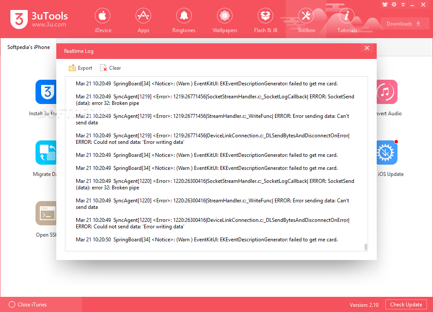Export the realtime log
This screenshot has width=433, height=312.
[81, 68]
